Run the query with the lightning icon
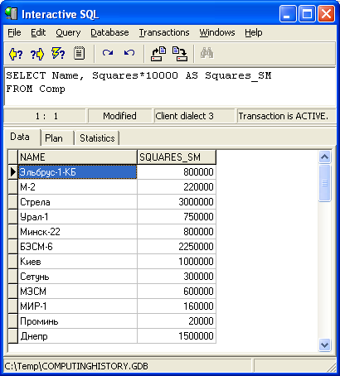The height and width of the screenshot is (376, 340). coord(58,53)
